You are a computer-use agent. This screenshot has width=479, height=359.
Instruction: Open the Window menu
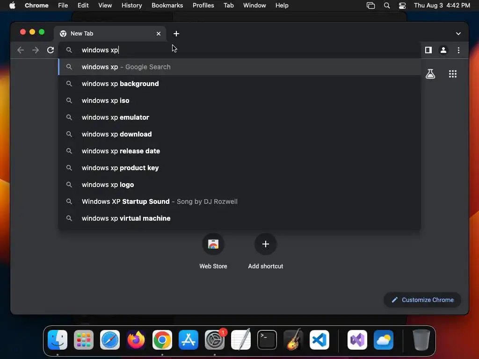254,6
